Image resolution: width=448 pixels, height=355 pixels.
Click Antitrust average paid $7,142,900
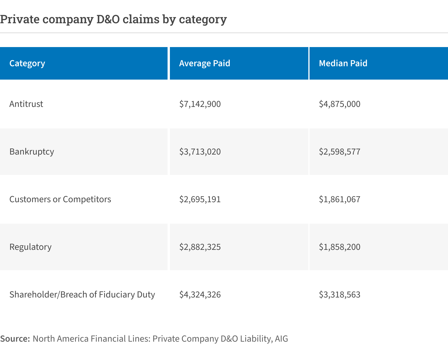click(200, 104)
